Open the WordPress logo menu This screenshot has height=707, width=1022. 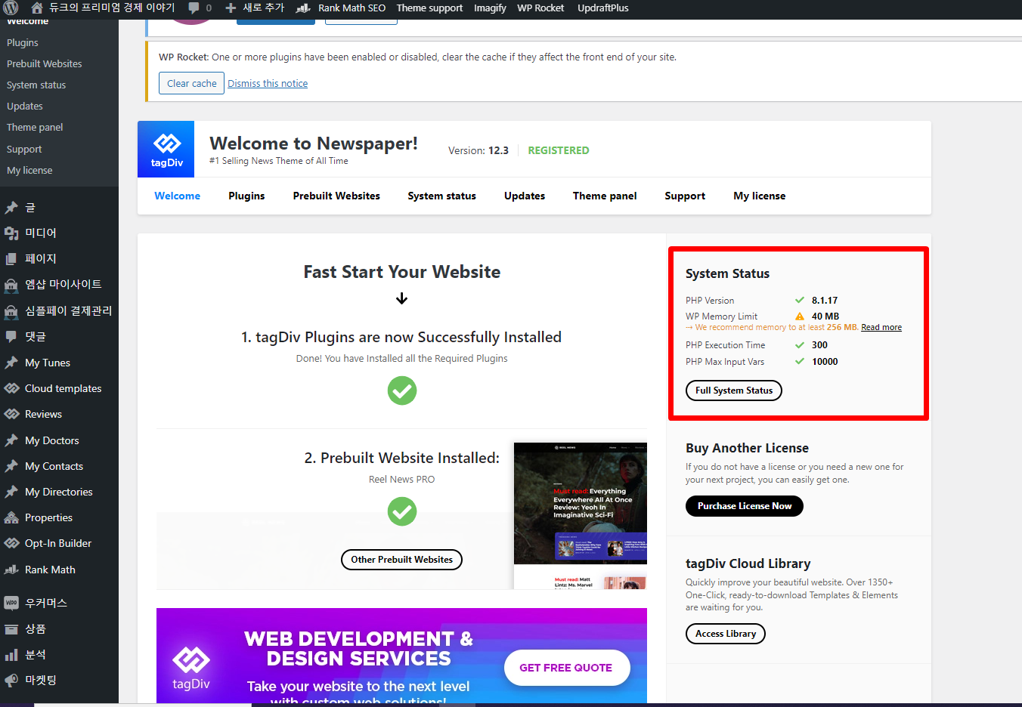point(11,8)
